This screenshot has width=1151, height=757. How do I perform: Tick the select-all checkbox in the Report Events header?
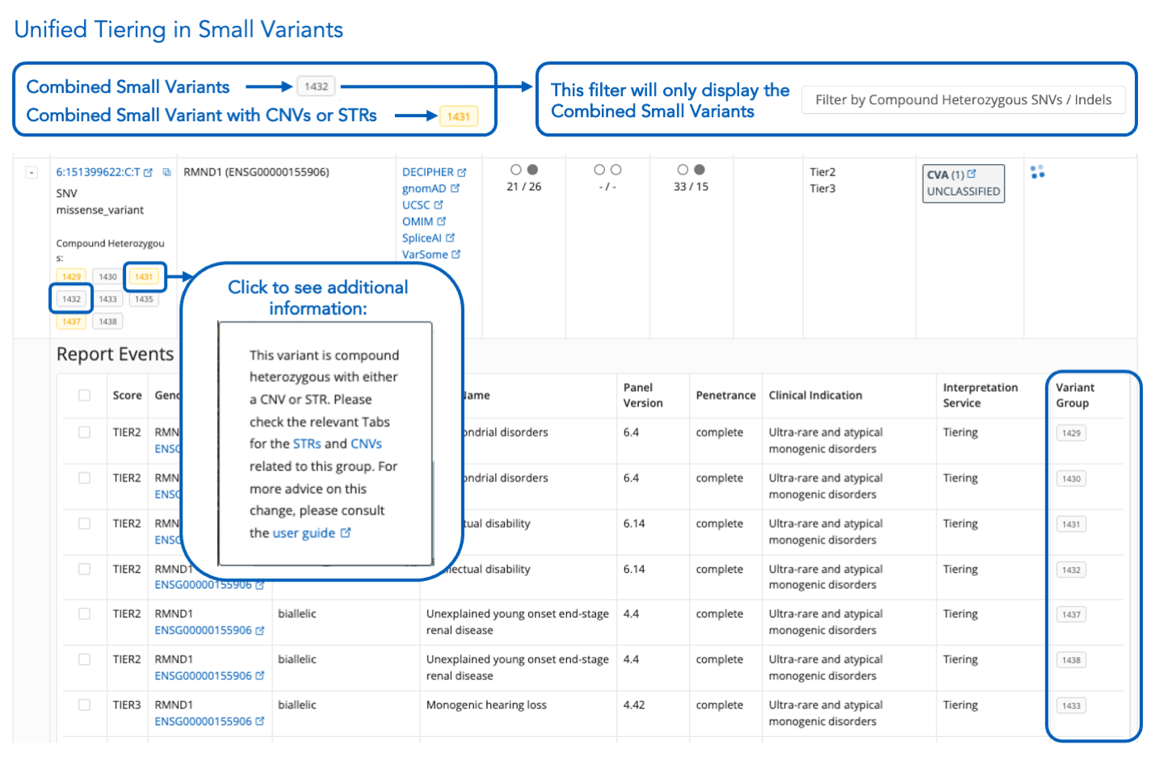[84, 395]
